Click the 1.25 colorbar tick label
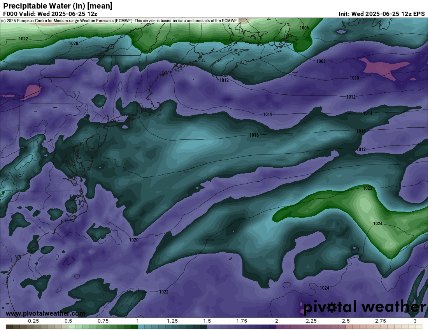The image size is (428, 330). click(x=172, y=321)
